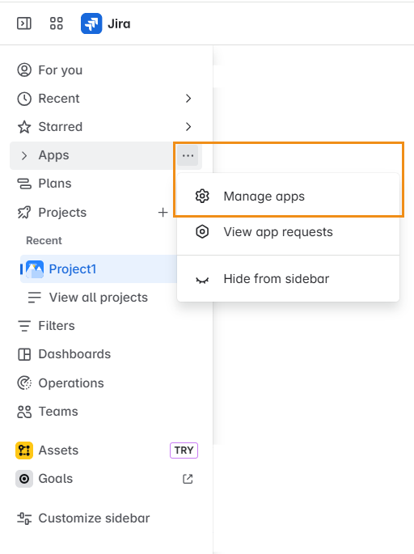Collapse sidebar using the top-left panel icon
The height and width of the screenshot is (554, 414).
(x=24, y=23)
